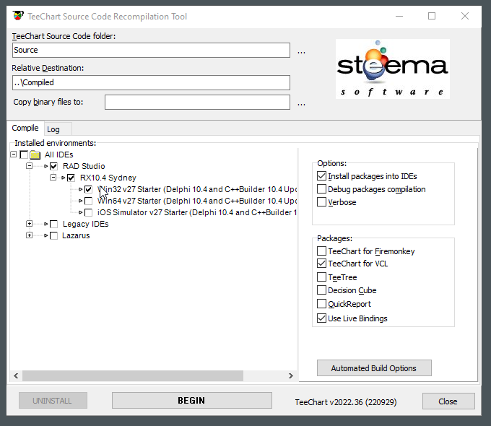Uncheck the RAD Studio checkbox
Image resolution: width=491 pixels, height=426 pixels.
(x=54, y=166)
